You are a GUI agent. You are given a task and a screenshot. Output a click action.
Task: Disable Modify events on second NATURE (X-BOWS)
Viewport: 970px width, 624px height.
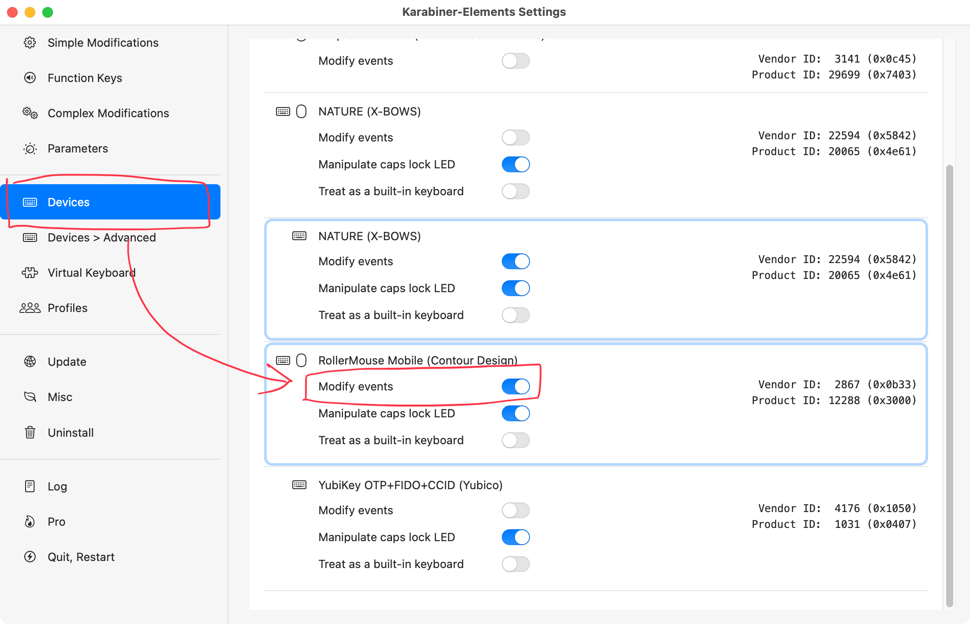tap(516, 261)
